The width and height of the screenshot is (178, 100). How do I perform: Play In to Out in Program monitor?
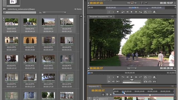118,81
